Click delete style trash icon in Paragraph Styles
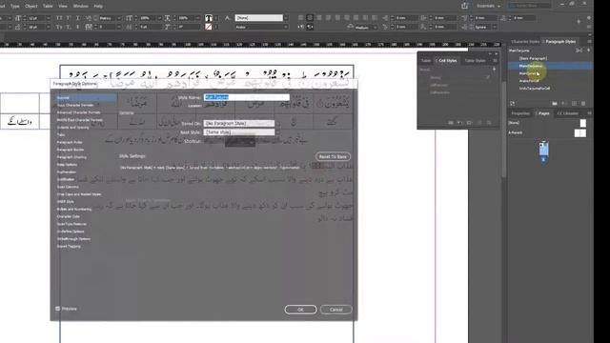This screenshot has width=610, height=343. [x=583, y=104]
